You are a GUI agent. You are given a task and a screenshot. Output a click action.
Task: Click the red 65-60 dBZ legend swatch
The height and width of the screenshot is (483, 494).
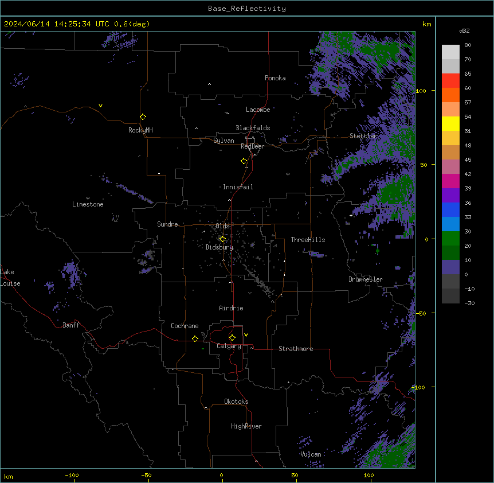pos(450,81)
